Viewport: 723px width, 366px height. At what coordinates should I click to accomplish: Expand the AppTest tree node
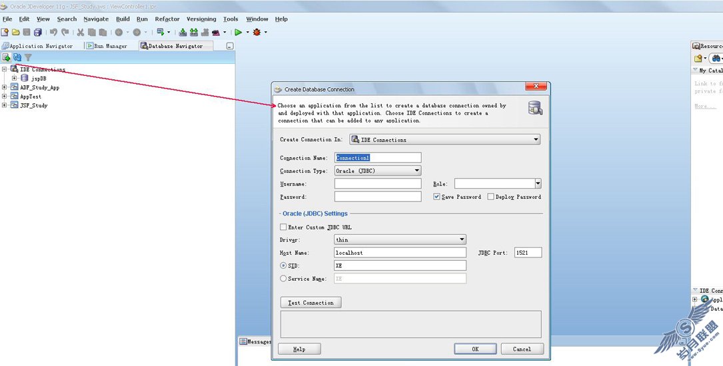[4, 96]
